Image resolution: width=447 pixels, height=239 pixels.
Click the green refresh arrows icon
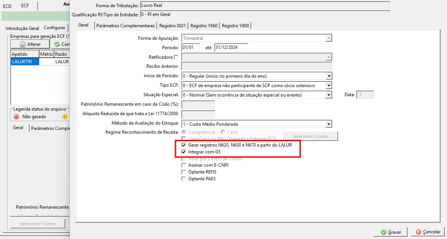point(57,44)
